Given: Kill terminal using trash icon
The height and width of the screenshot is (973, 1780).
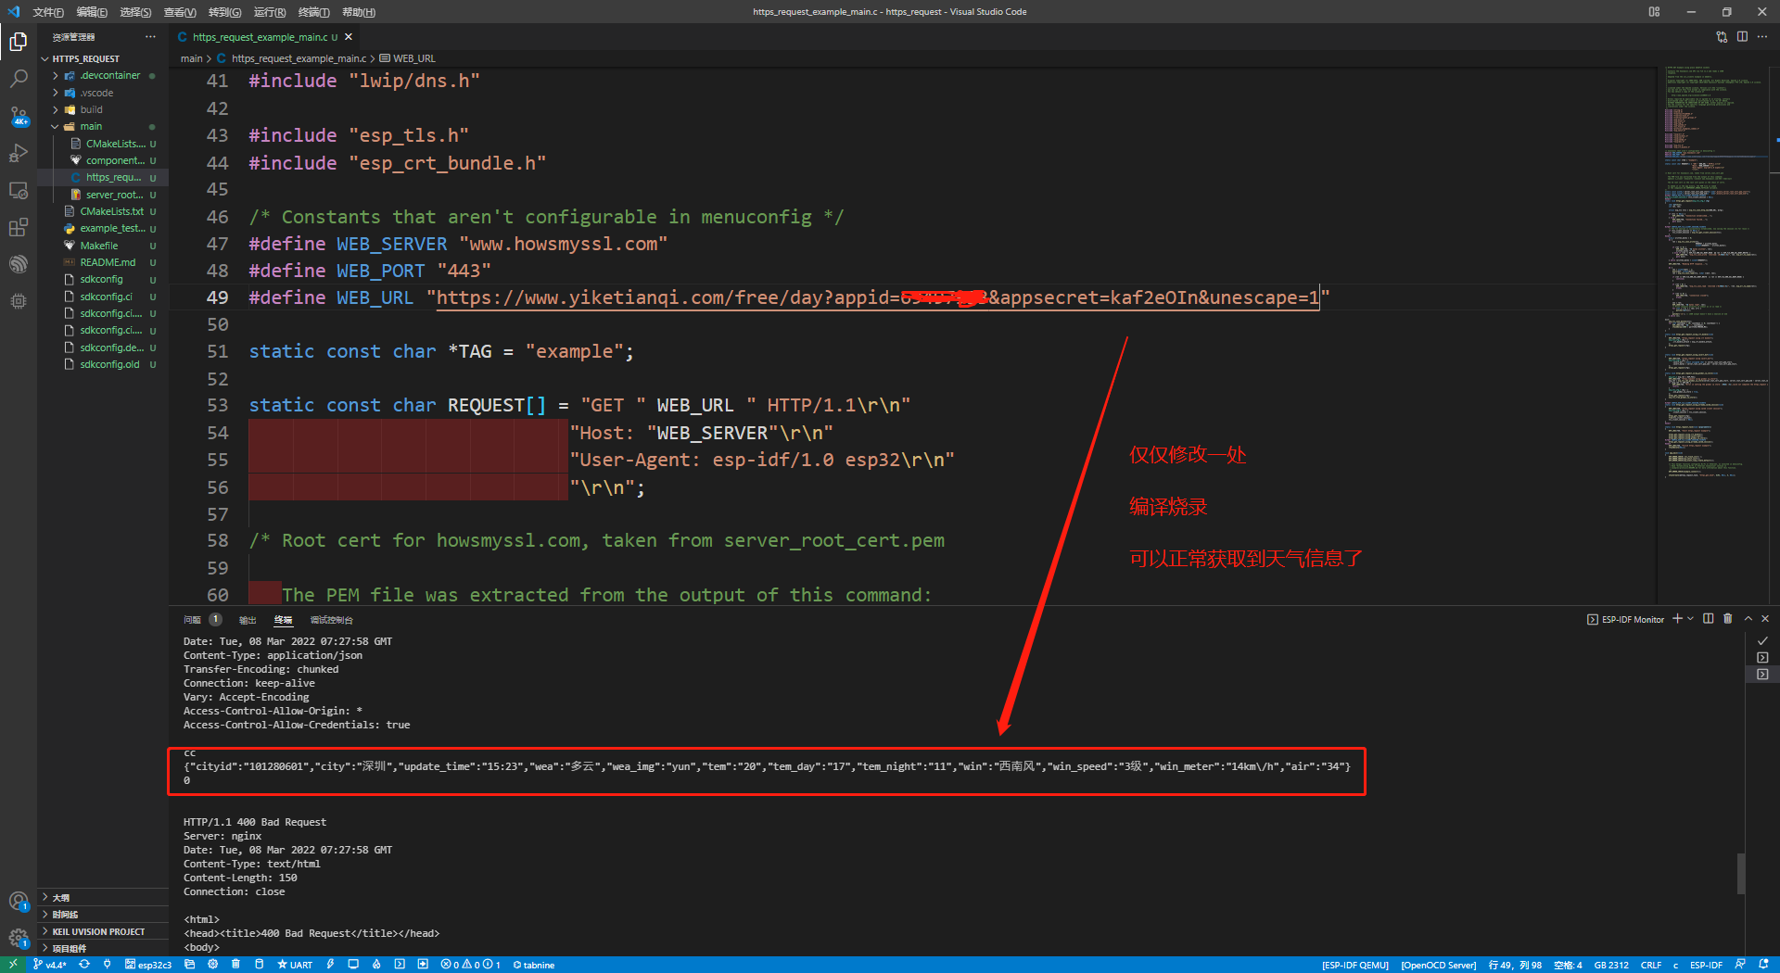Looking at the screenshot, I should tap(1728, 618).
